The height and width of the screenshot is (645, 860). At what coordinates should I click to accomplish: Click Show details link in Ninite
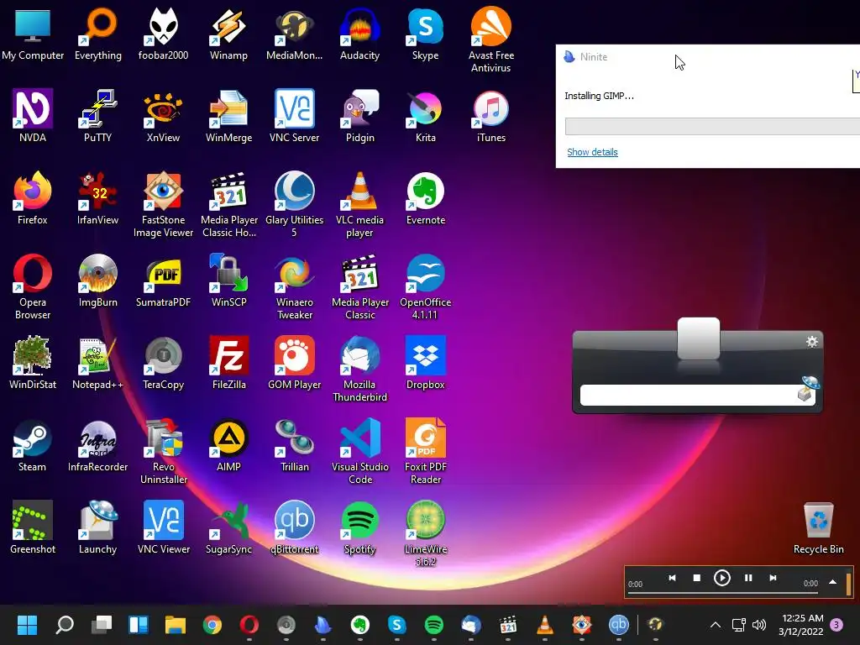click(592, 152)
